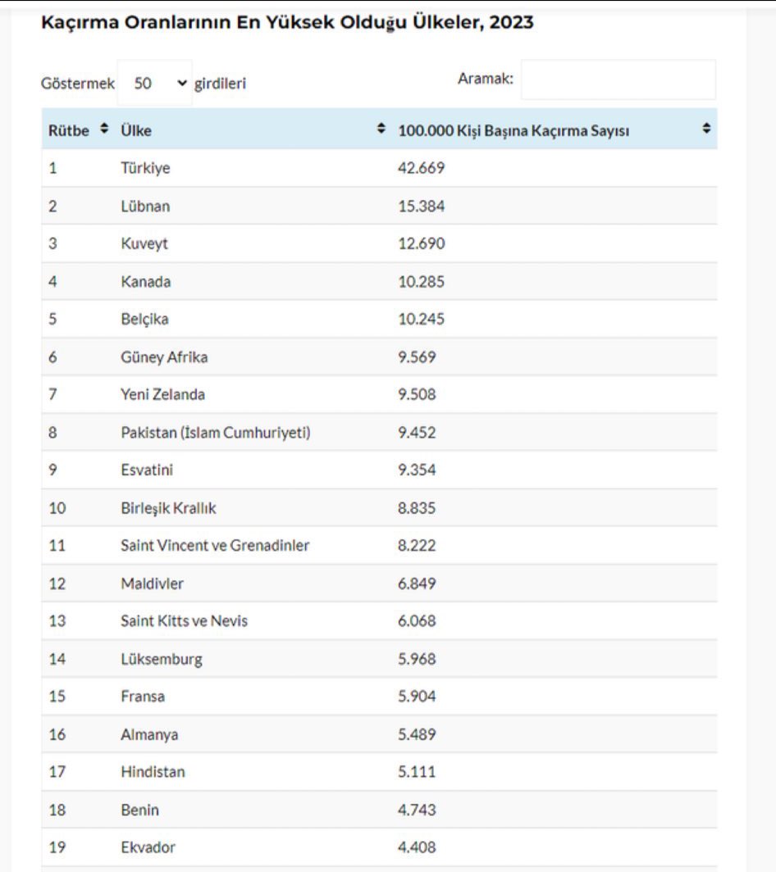The height and width of the screenshot is (872, 776).
Task: Select the value 12.690
Action: (x=421, y=243)
